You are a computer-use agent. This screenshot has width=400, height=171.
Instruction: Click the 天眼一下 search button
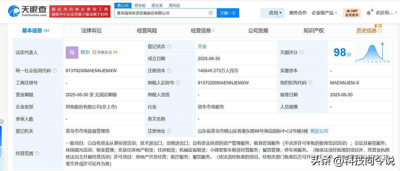228,13
